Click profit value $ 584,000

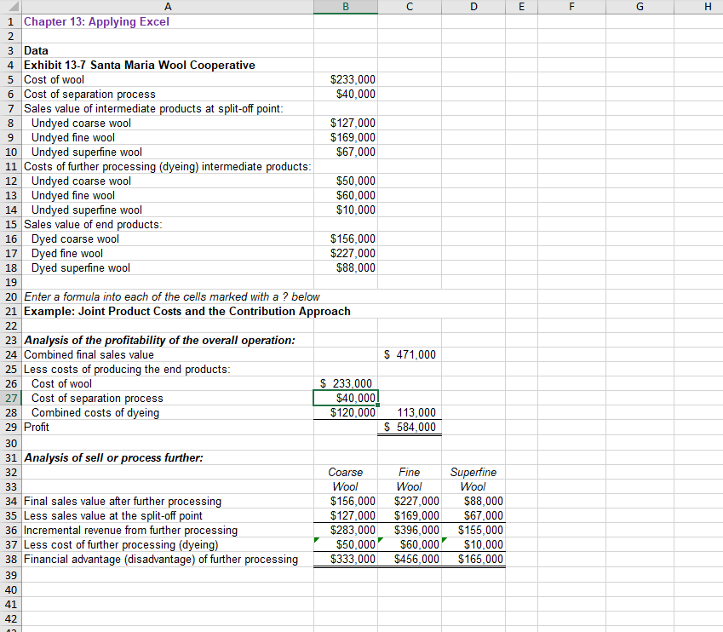(410, 428)
